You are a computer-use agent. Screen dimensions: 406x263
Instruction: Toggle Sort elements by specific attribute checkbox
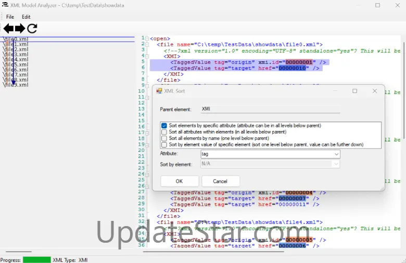pyautogui.click(x=164, y=126)
